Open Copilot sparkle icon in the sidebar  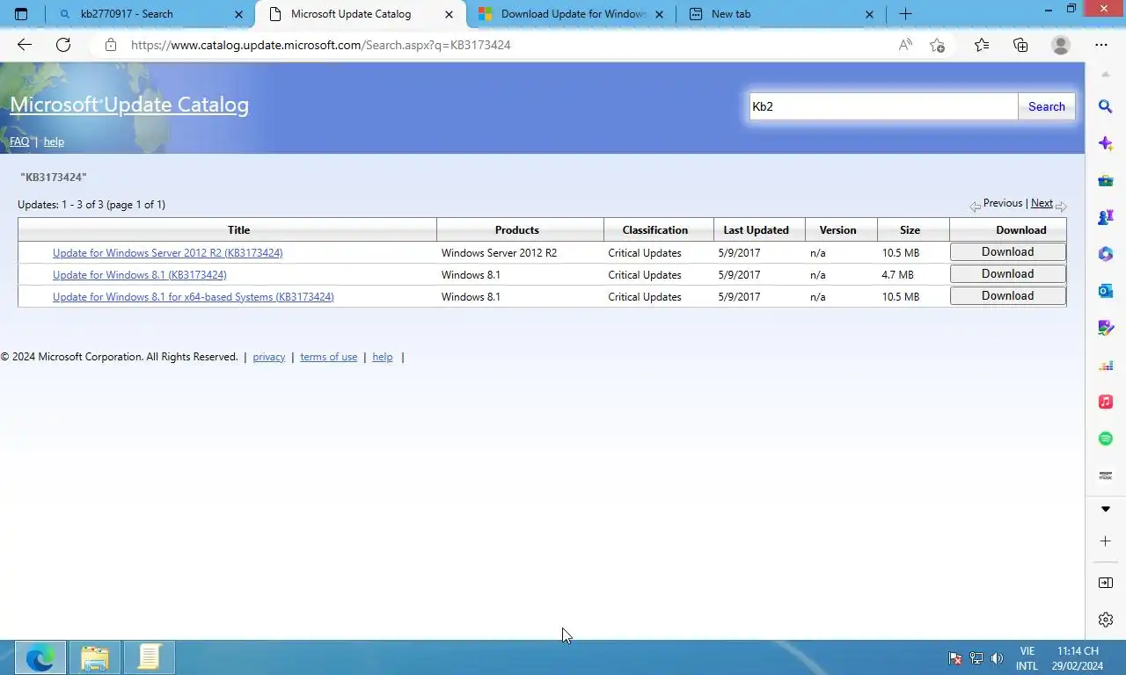click(x=1106, y=143)
